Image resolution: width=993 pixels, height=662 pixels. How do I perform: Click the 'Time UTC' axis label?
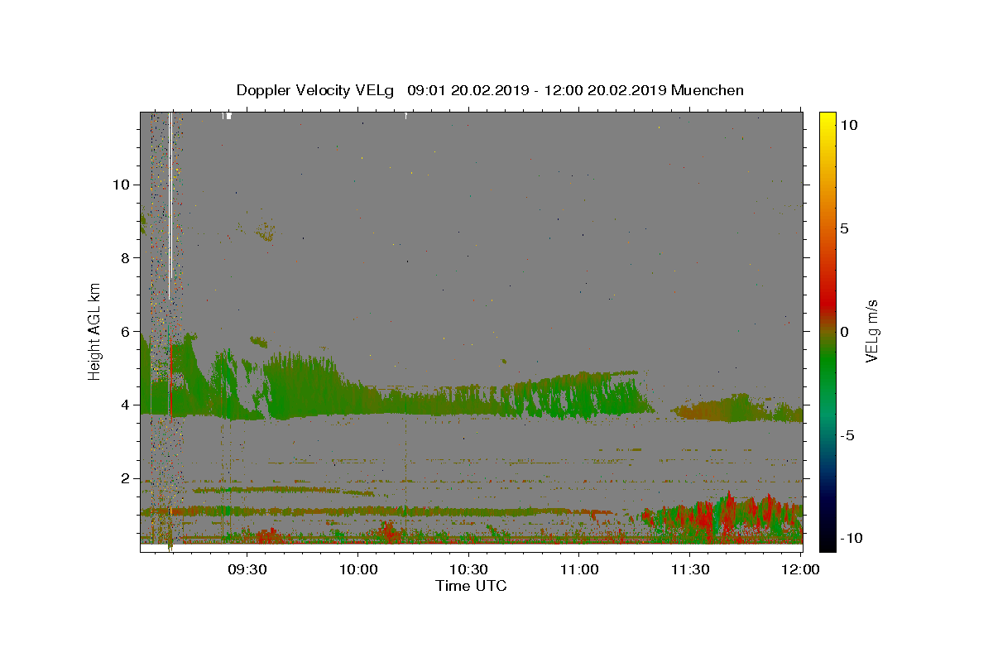[x=471, y=586]
